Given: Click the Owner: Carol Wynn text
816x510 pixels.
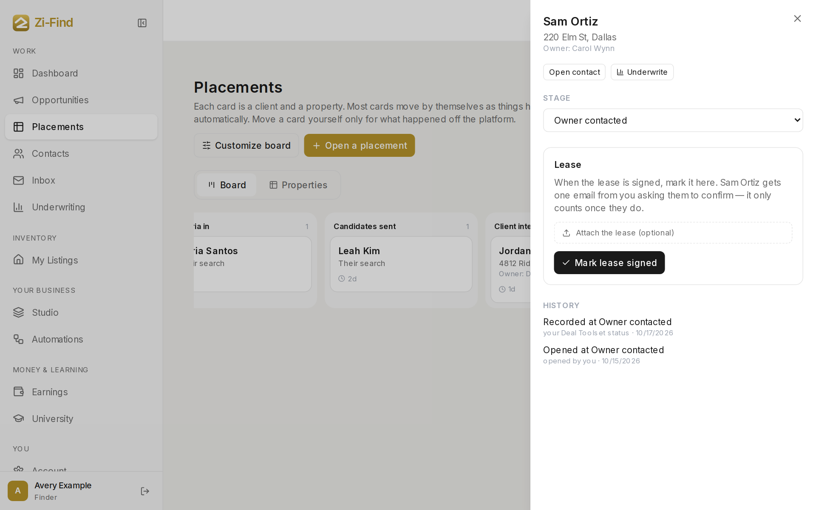Looking at the screenshot, I should tap(579, 48).
